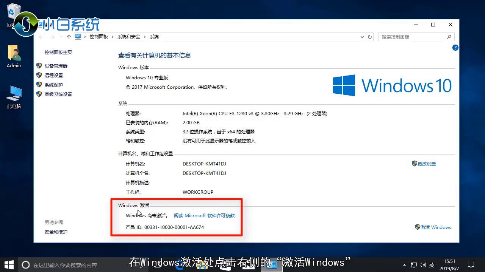Click the WORKGROUP value
The width and height of the screenshot is (485, 272).
[198, 192]
